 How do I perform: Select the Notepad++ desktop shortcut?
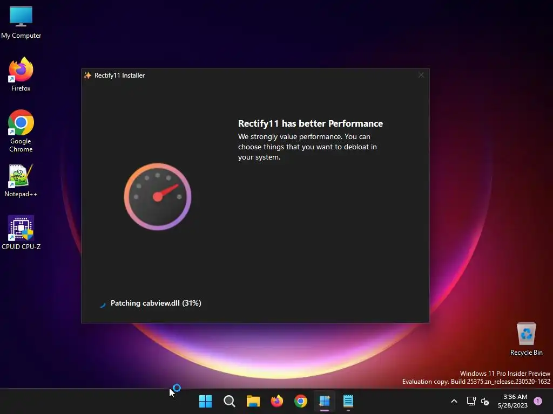pos(21,181)
